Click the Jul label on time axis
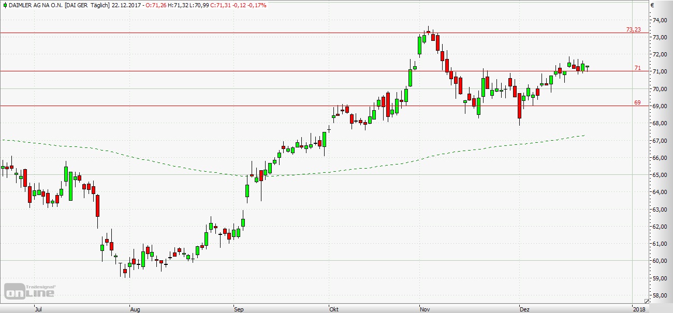Screen dimensions: 673x313 (x=37, y=309)
